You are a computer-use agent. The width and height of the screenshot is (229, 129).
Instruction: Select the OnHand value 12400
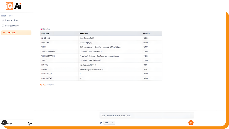(x=152, y=47)
